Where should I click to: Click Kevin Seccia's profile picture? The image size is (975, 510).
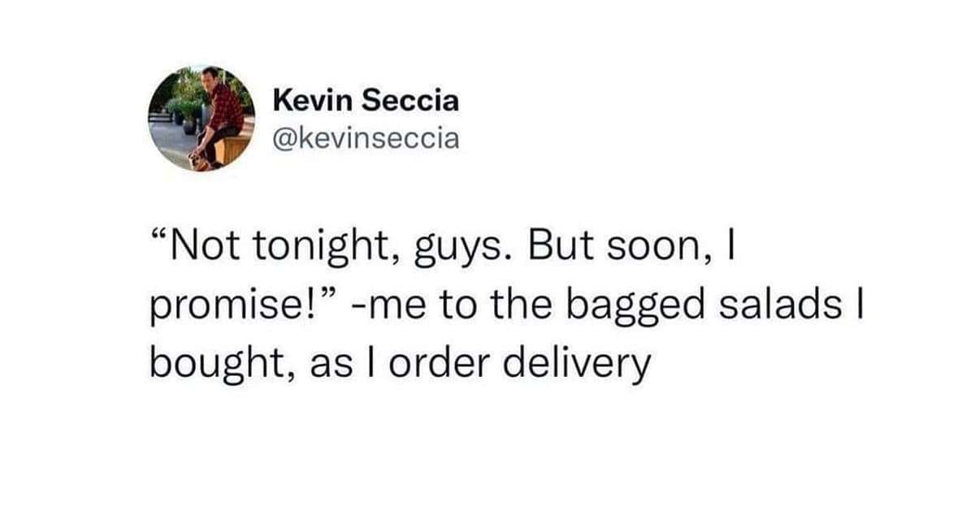pos(201,118)
